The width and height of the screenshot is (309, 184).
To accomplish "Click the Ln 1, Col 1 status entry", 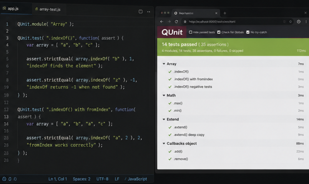I will click(x=58, y=179).
